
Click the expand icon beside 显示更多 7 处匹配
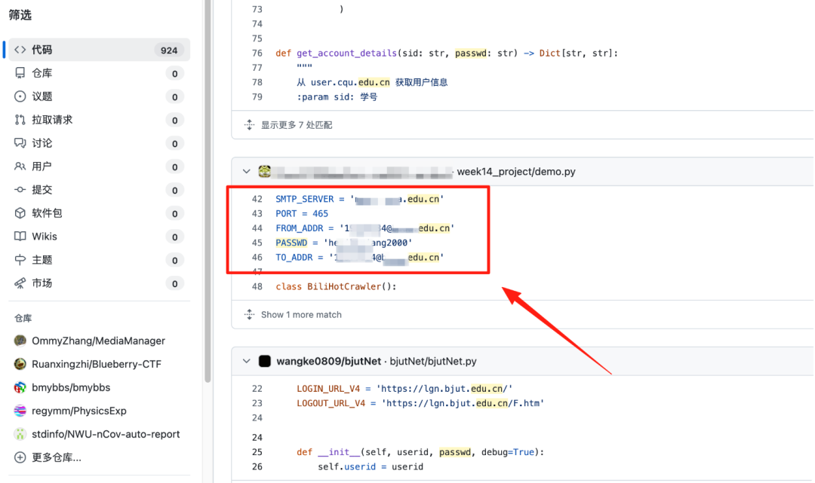point(250,125)
